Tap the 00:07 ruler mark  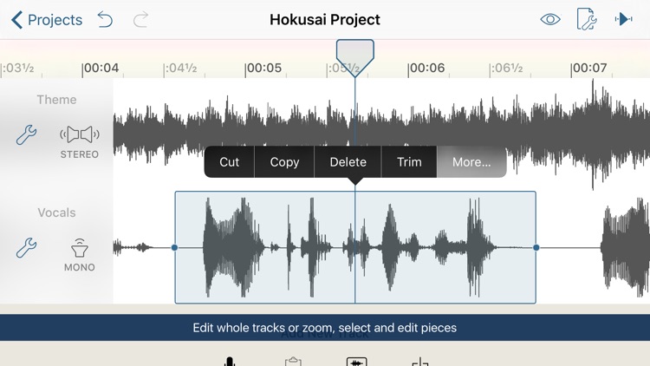[x=588, y=68]
